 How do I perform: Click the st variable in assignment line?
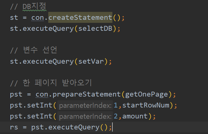point(14,18)
